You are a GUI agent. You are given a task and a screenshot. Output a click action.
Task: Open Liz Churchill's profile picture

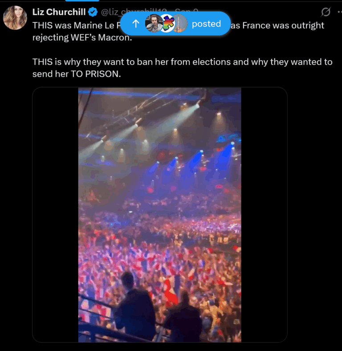[15, 18]
